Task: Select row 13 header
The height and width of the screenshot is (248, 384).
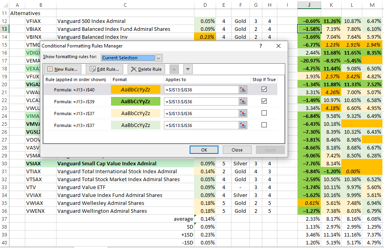Action: (4, 29)
